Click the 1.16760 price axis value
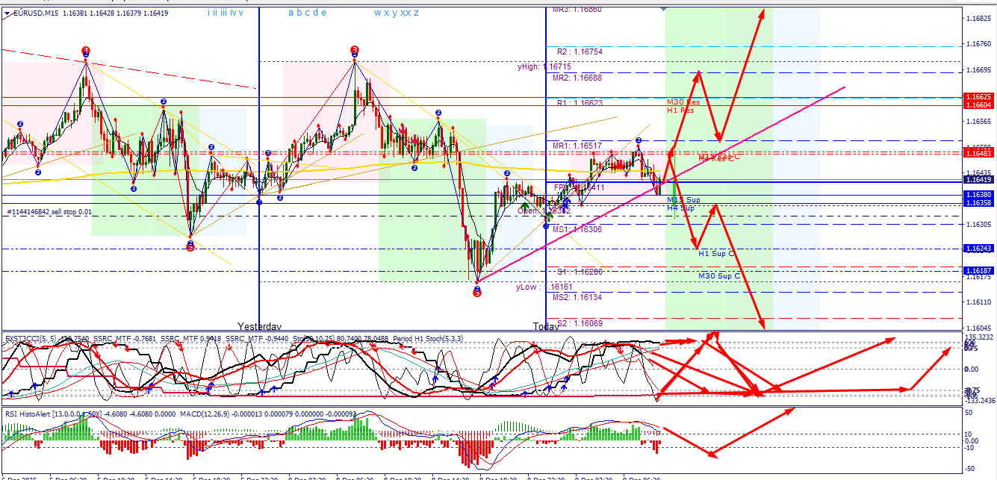The height and width of the screenshot is (480, 997). tap(978, 44)
